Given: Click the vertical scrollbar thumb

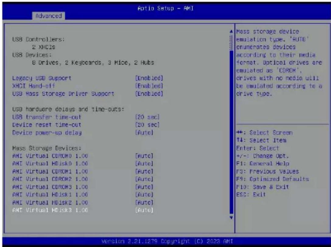Looking at the screenshot, I should 231,132.
